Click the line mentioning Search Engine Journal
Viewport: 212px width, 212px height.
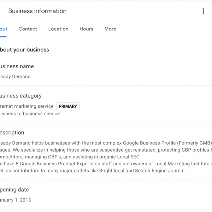[93, 171]
